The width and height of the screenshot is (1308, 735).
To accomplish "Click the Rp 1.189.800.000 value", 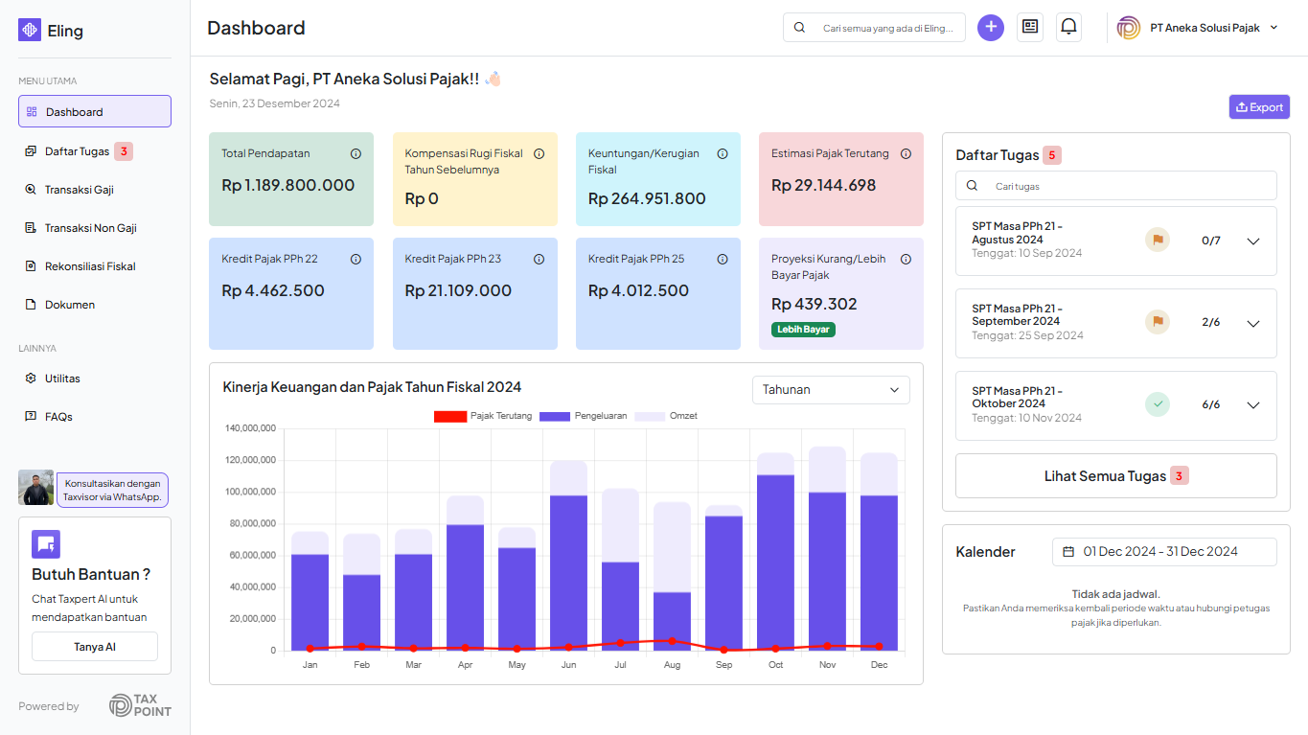I will (288, 185).
